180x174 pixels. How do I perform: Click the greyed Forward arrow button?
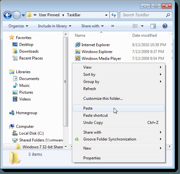pos(17,15)
